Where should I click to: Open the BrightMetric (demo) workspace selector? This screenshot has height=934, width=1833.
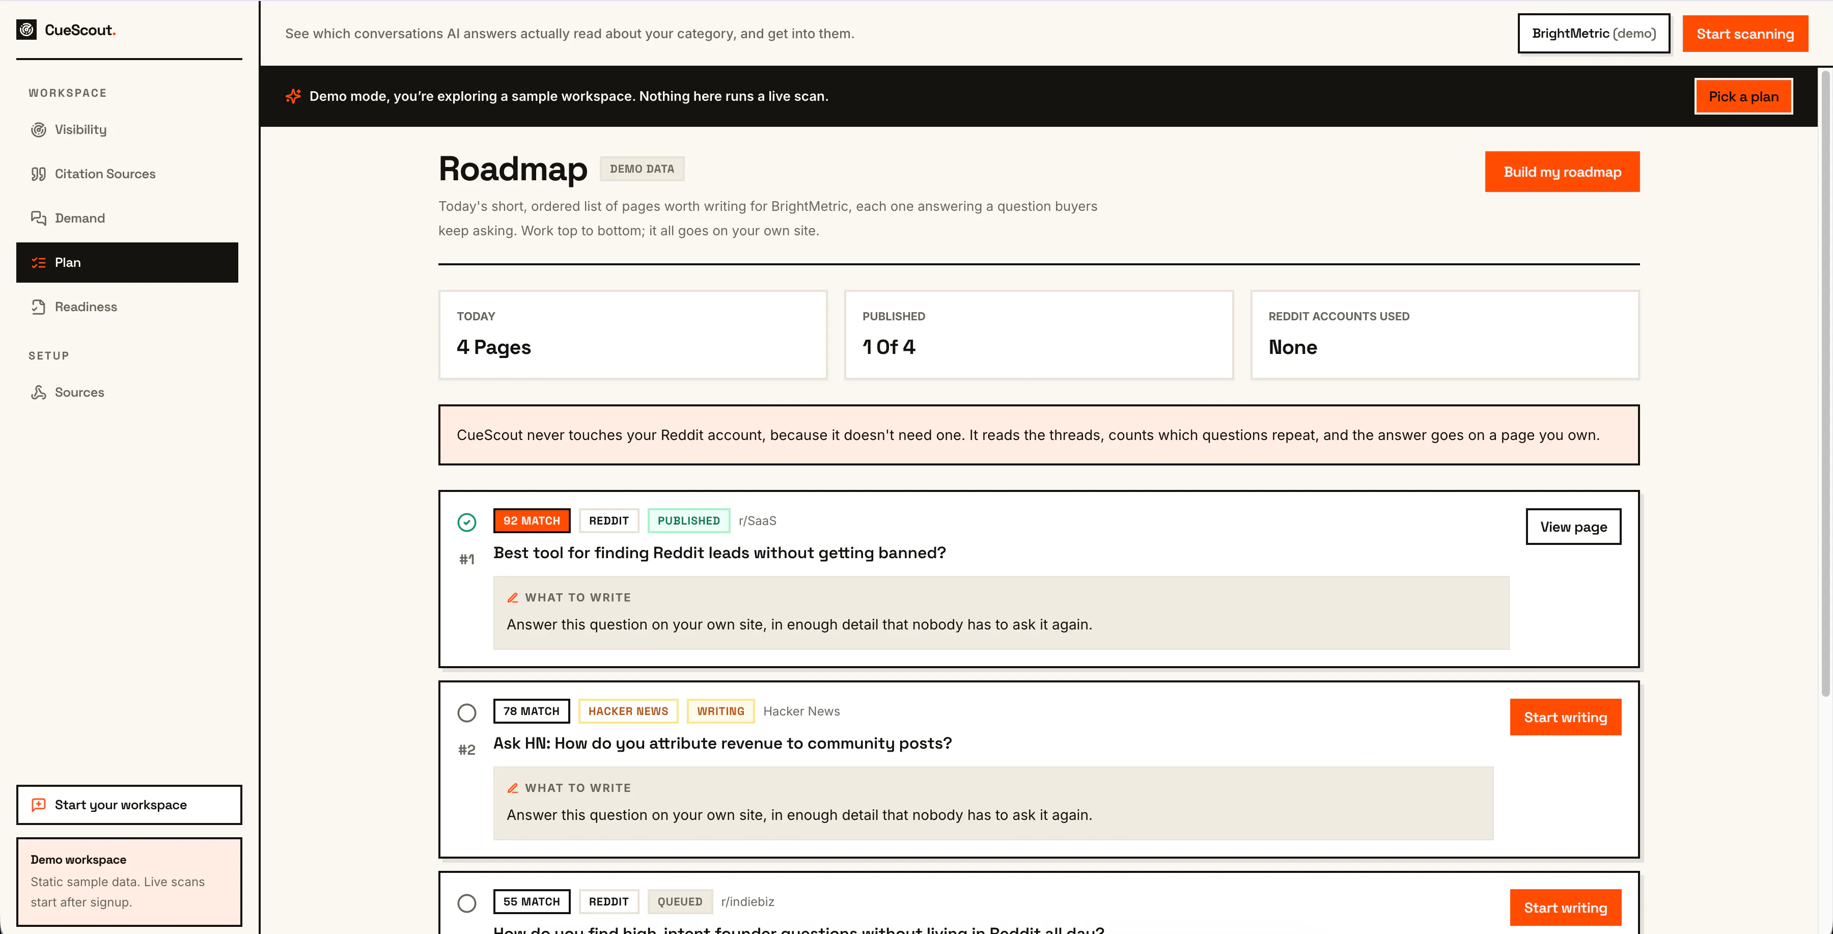(x=1594, y=34)
